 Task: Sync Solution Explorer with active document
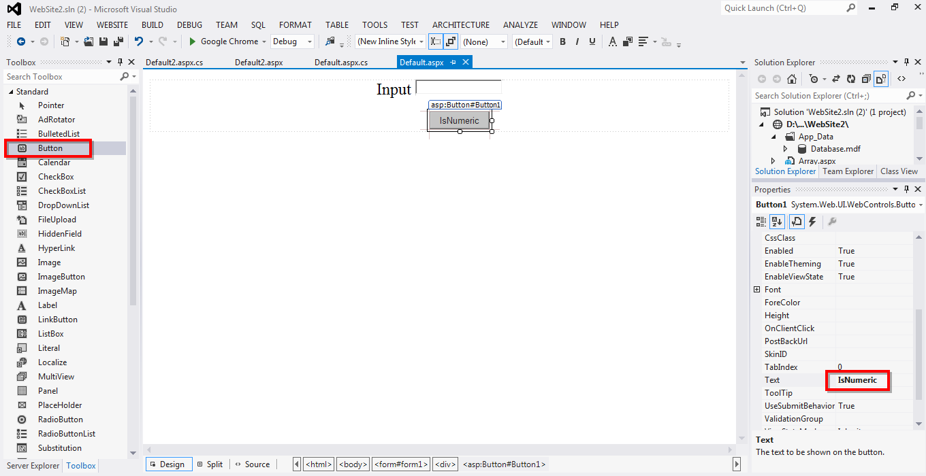(835, 79)
